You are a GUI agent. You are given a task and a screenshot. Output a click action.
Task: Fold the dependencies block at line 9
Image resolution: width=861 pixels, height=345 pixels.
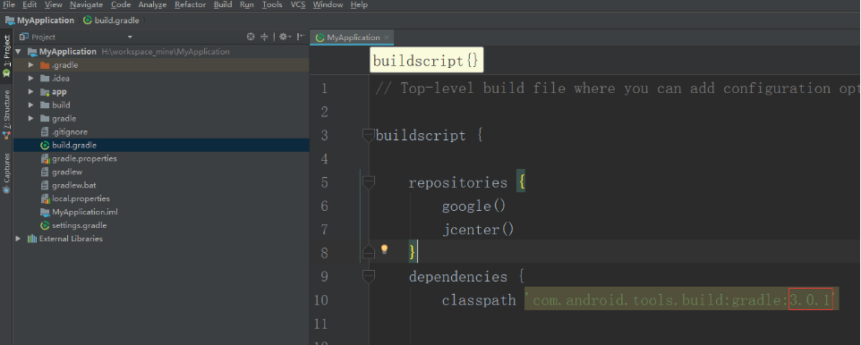(369, 276)
